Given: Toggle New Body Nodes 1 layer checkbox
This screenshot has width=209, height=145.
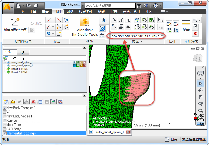Looking at the screenshot, I should point(5,116).
